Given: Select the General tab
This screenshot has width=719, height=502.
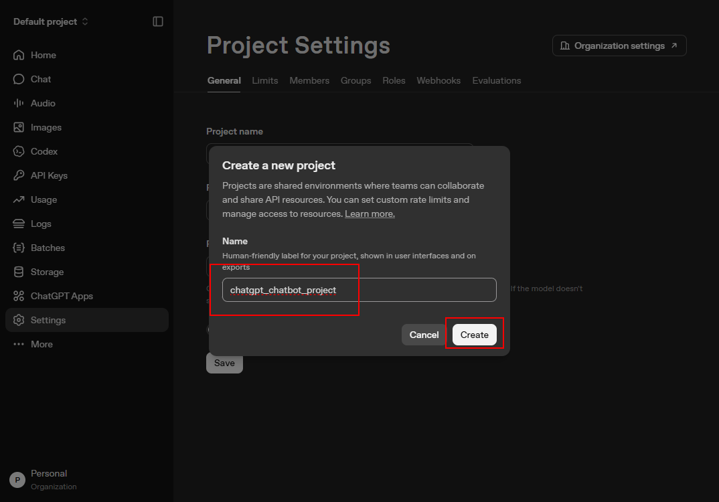Looking at the screenshot, I should (224, 81).
